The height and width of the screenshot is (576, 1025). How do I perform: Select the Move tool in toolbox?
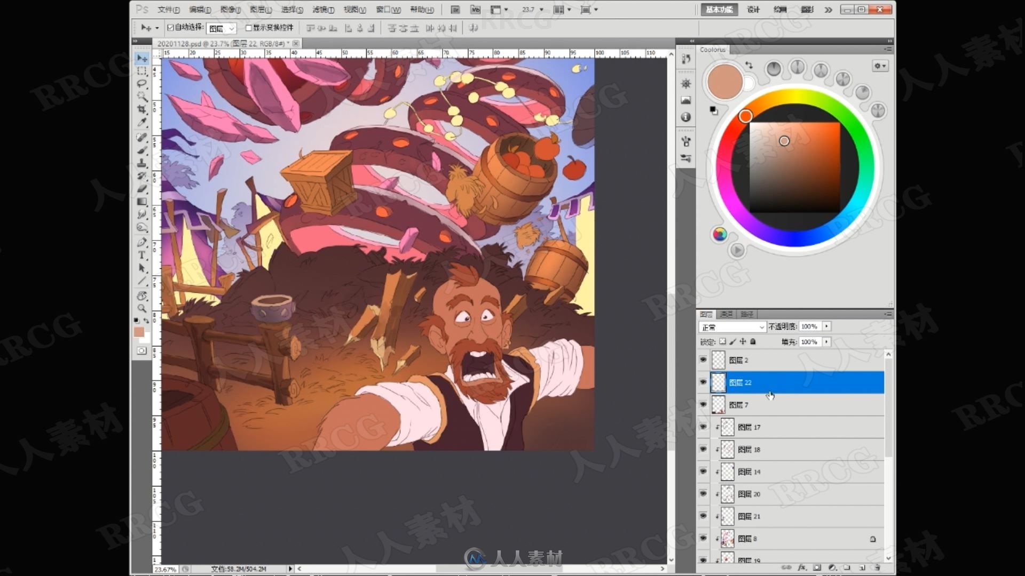[x=141, y=58]
